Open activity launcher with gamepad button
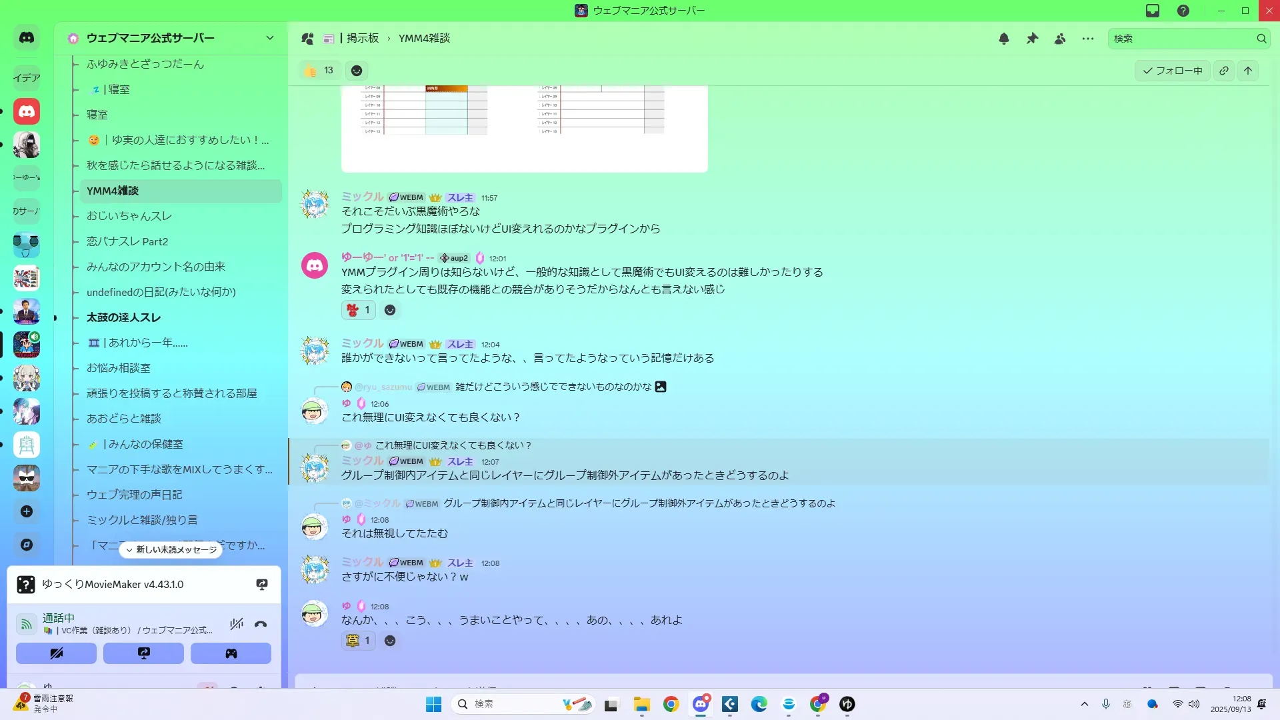1280x720 pixels. [231, 653]
